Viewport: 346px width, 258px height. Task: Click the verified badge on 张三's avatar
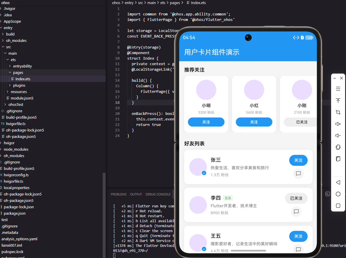(x=204, y=173)
